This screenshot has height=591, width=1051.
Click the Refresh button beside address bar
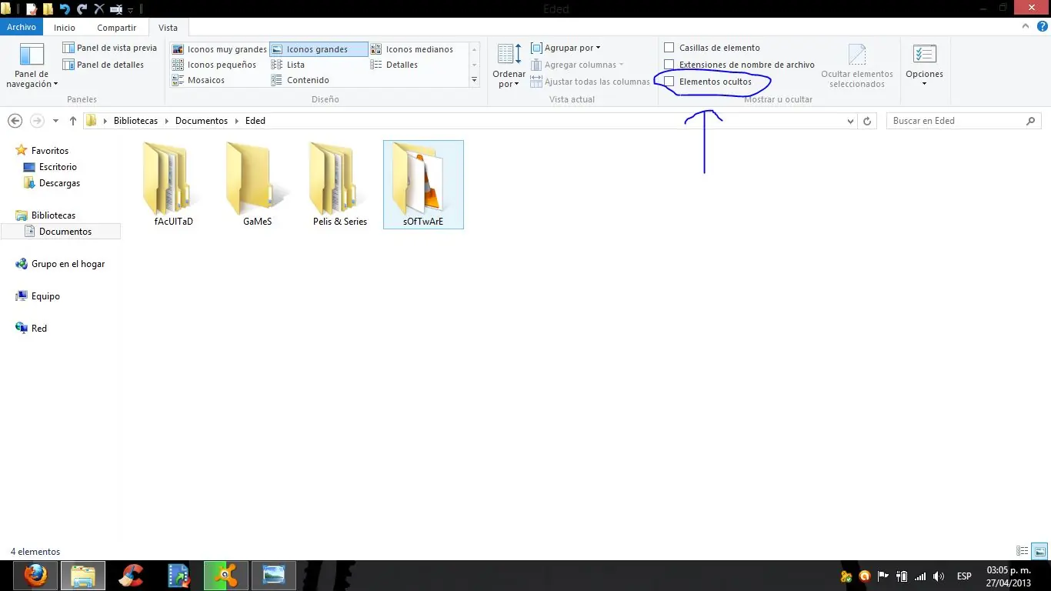(x=867, y=121)
